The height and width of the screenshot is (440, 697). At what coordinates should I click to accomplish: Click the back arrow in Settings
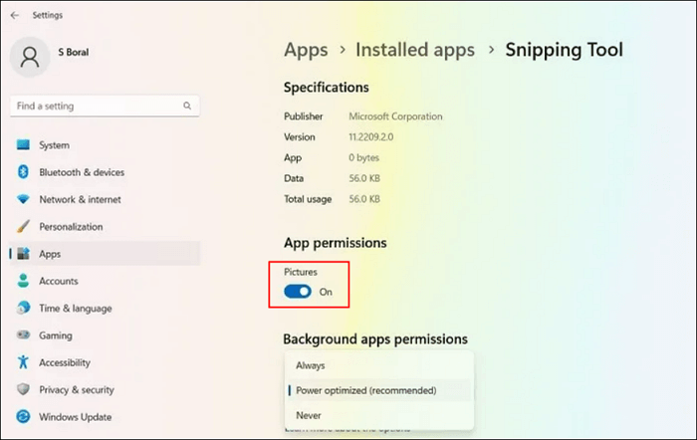(x=13, y=15)
